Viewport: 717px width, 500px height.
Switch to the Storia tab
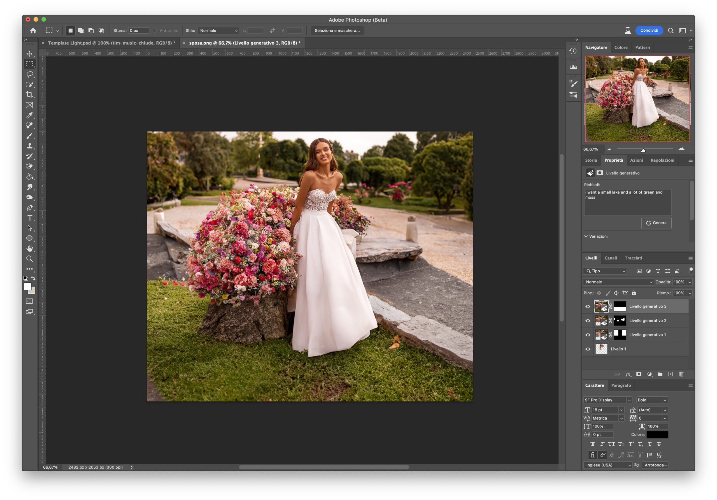(x=591, y=160)
